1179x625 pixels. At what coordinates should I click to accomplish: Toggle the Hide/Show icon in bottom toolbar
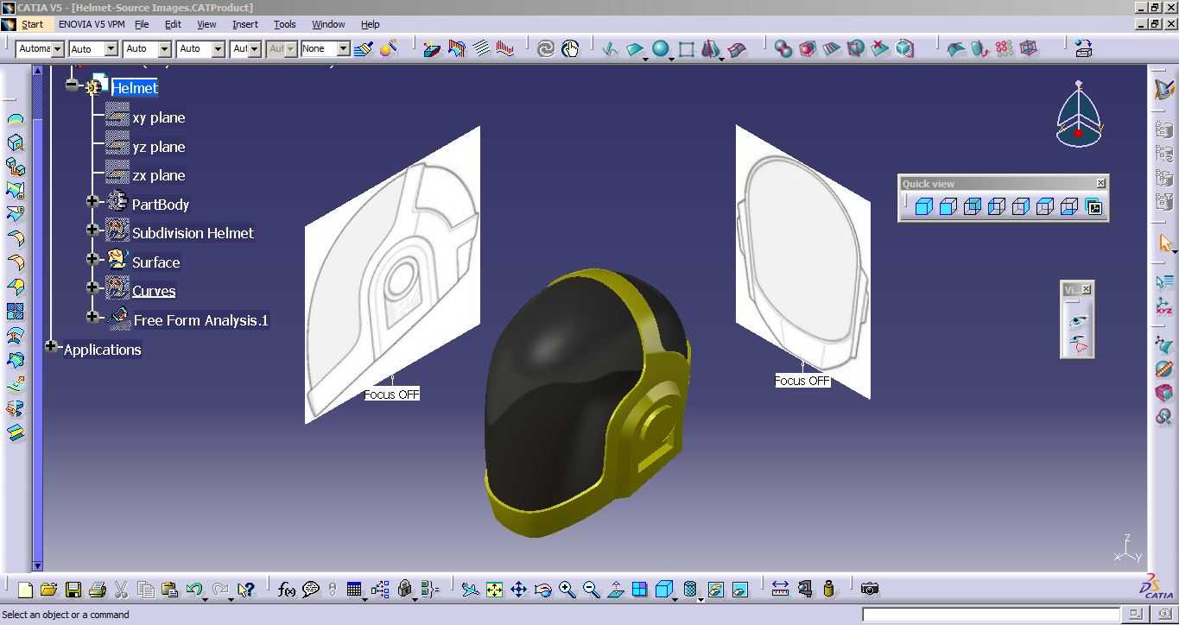coord(715,590)
